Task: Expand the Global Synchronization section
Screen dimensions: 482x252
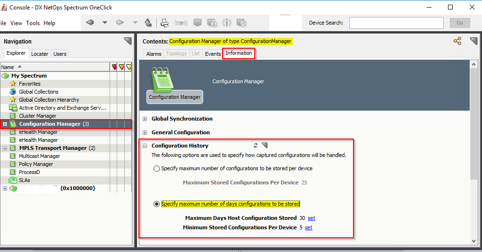Action: point(145,119)
